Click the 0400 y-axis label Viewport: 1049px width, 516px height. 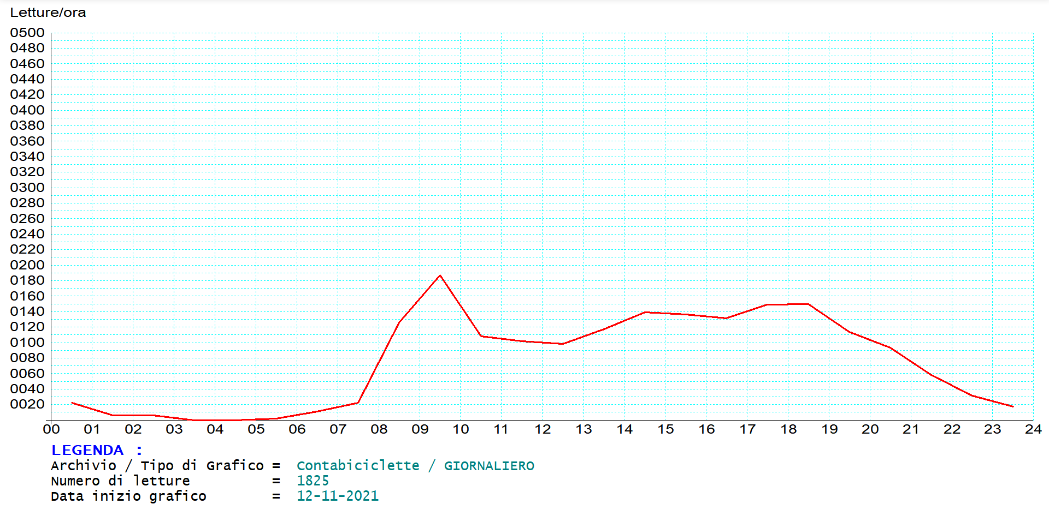pyautogui.click(x=27, y=110)
